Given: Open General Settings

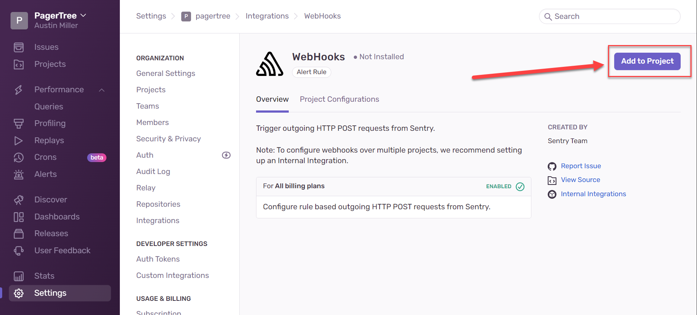Looking at the screenshot, I should pyautogui.click(x=166, y=73).
